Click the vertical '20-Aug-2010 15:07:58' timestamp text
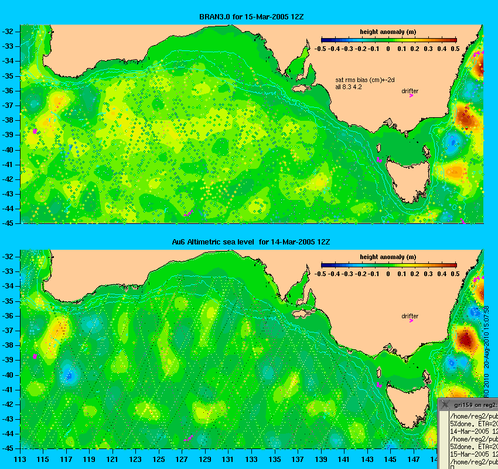The width and height of the screenshot is (498, 469). 486,337
